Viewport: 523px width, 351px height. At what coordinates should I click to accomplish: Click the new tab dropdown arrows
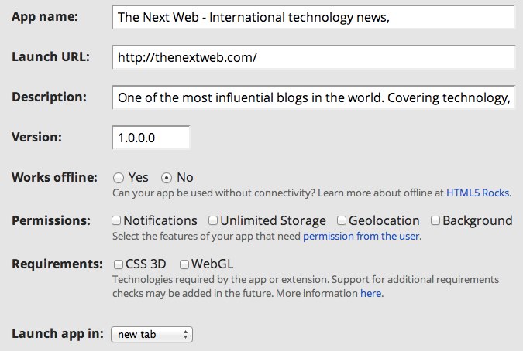[185, 334]
